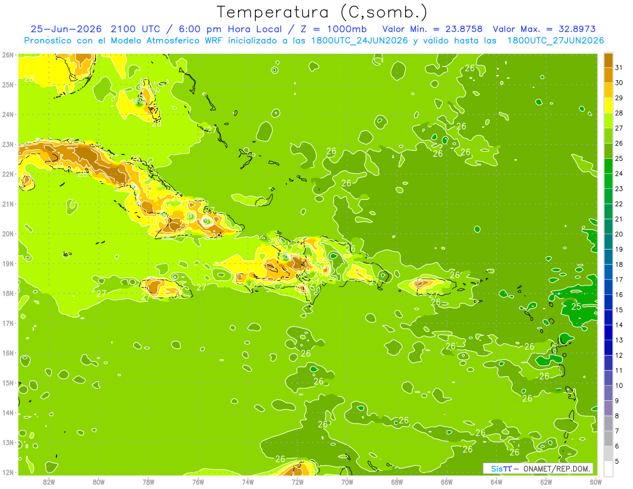Click the valid-until time "1800UTC_27JUN2026"

point(555,40)
